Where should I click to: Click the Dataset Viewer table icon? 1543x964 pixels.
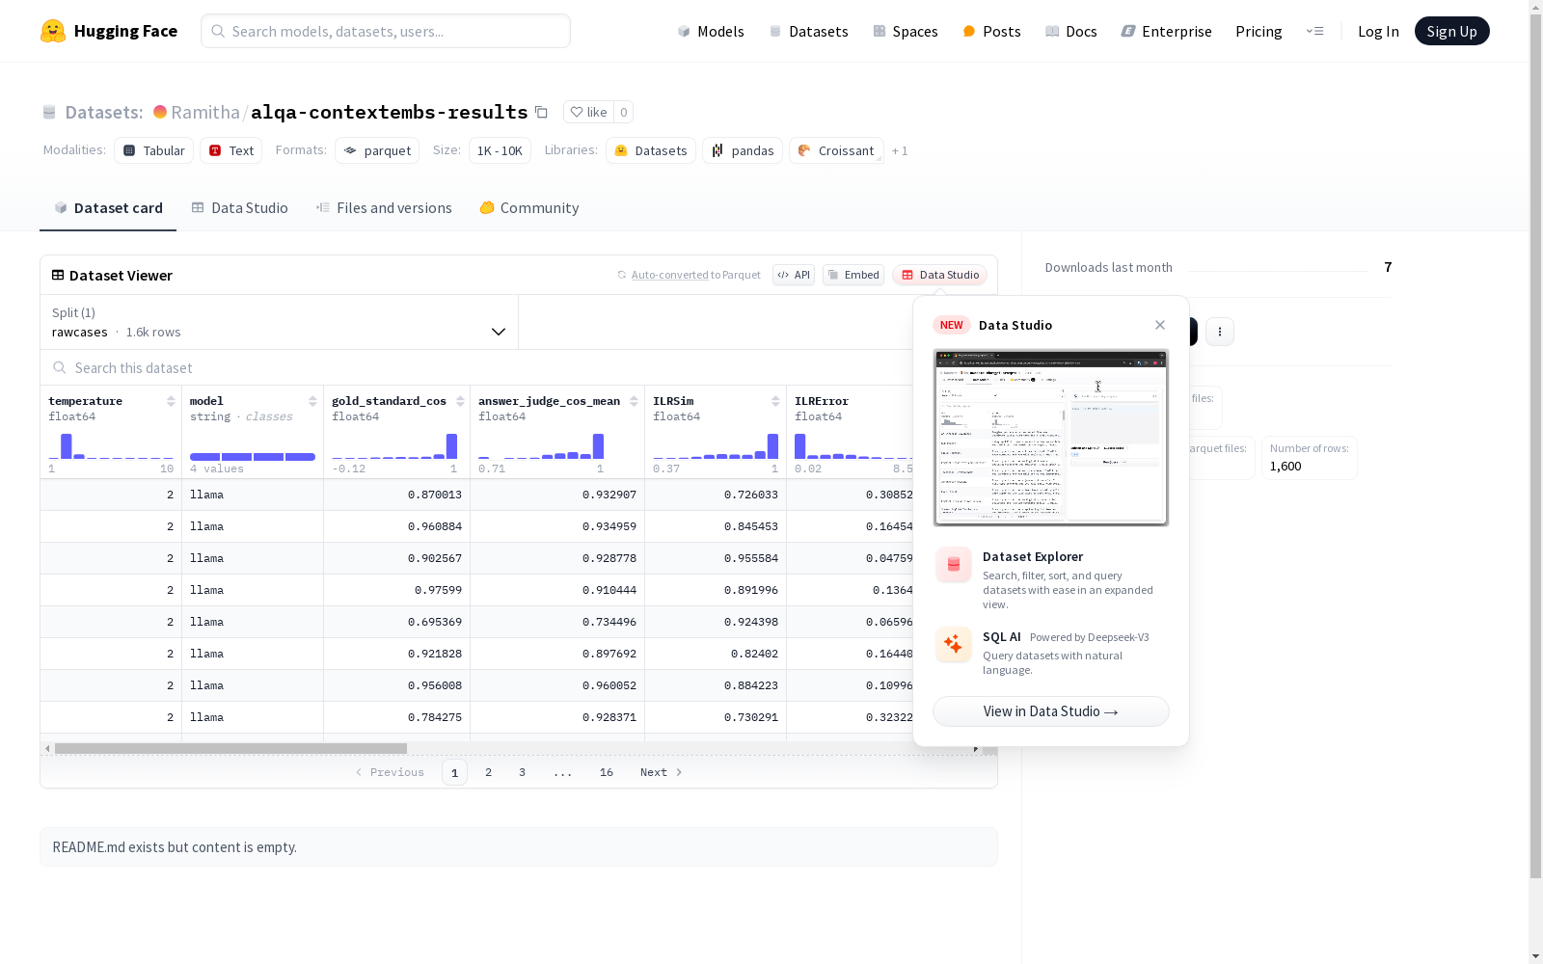(58, 275)
